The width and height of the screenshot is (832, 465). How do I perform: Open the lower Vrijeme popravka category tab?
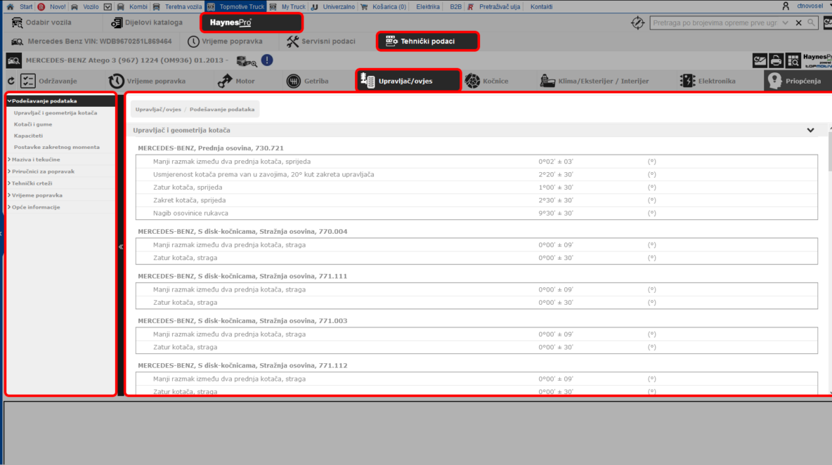147,81
